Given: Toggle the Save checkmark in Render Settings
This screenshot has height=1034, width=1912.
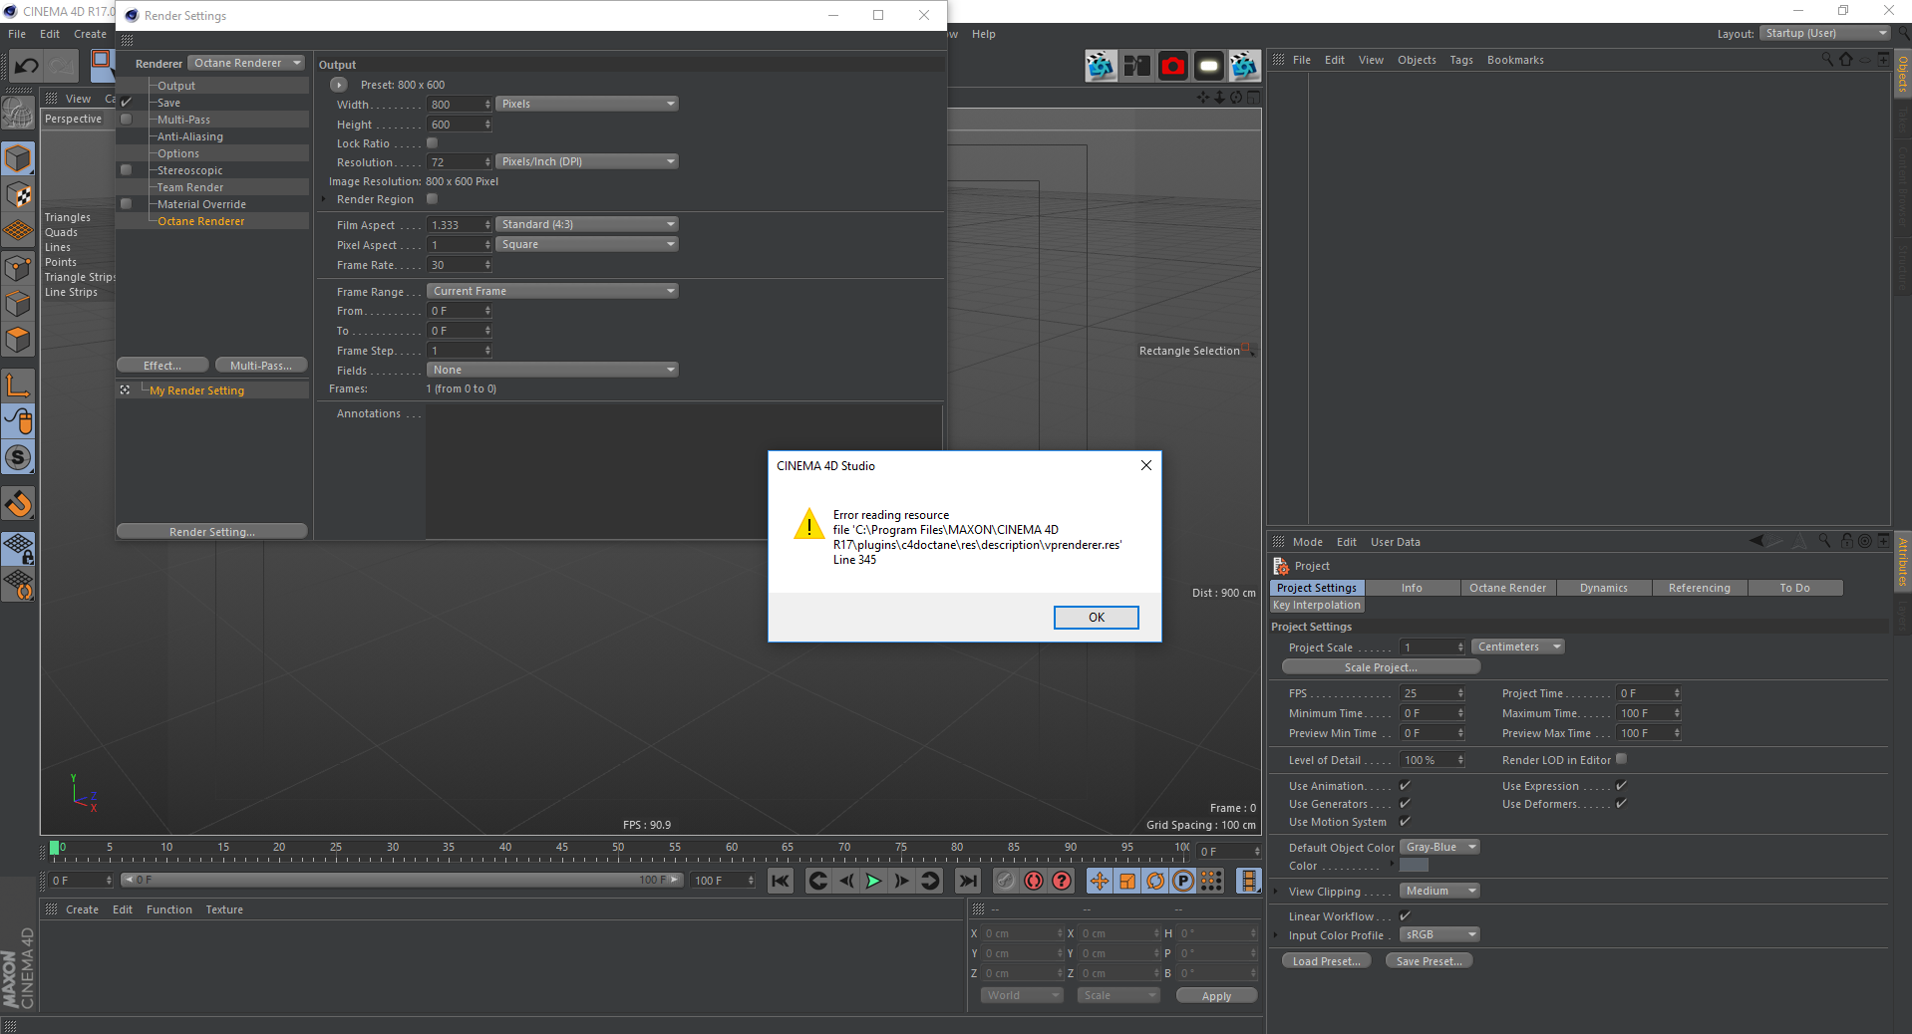Looking at the screenshot, I should [127, 103].
